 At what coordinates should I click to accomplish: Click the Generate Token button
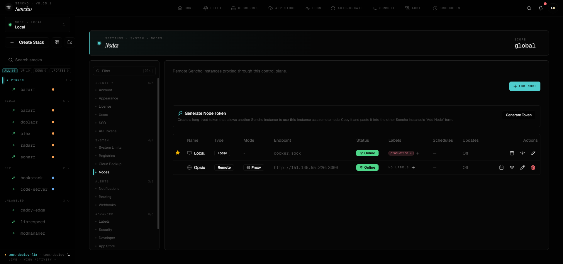pos(519,115)
